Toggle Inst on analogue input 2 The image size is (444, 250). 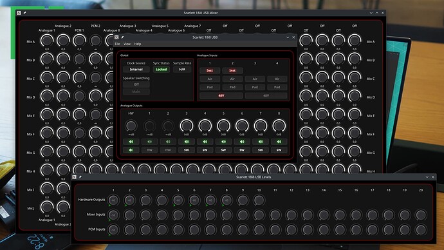coord(232,71)
